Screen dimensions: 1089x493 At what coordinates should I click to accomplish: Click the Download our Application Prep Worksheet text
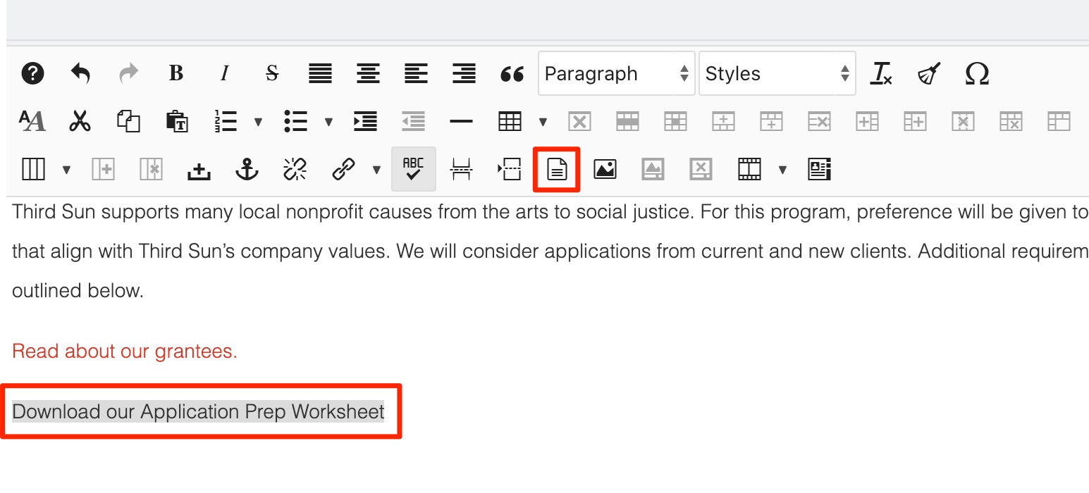point(197,412)
